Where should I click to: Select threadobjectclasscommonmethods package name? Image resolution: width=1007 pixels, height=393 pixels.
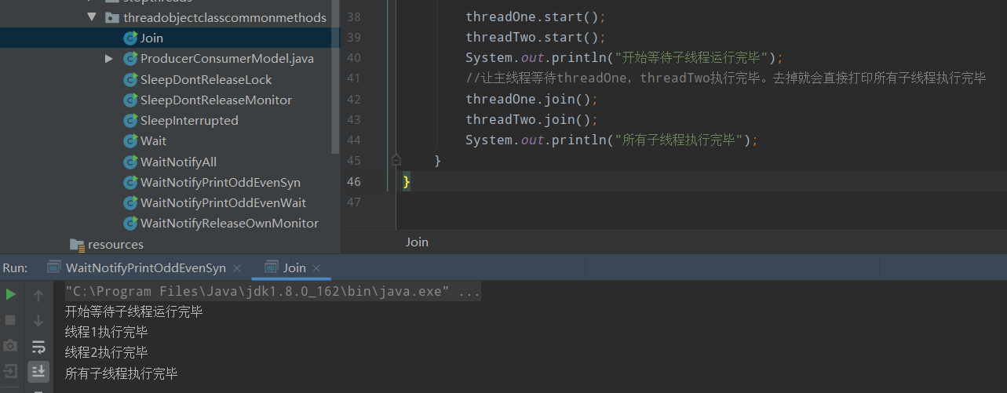coord(224,17)
